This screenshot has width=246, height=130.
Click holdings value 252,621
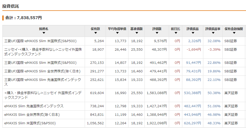(97, 80)
